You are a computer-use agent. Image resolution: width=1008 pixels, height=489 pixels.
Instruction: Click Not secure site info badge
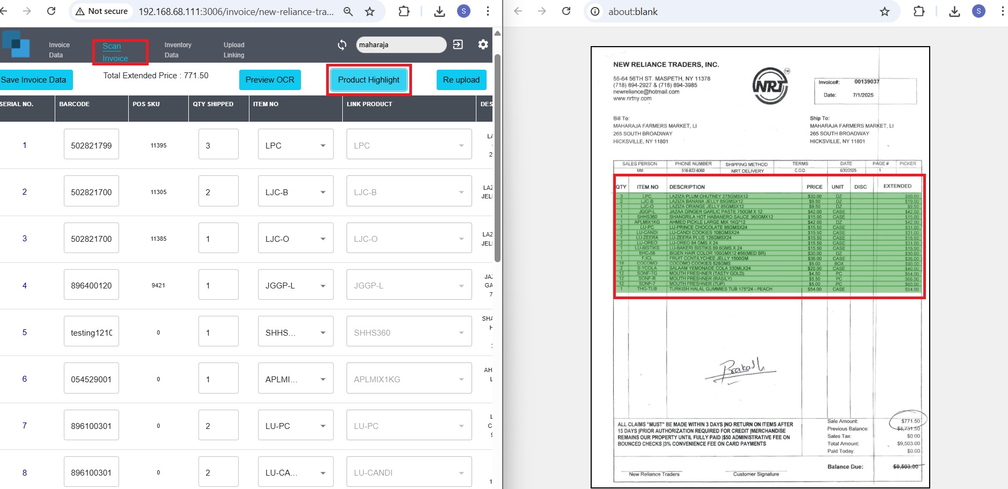click(102, 11)
